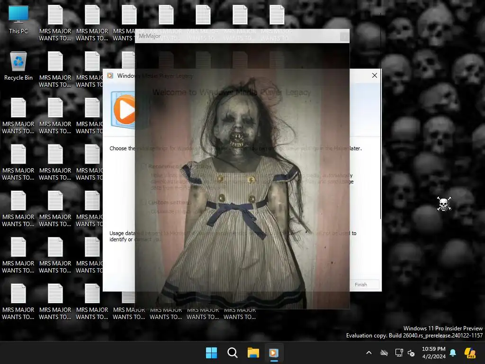Click the MrMajor window title bar
The image size is (485, 364).
242,36
